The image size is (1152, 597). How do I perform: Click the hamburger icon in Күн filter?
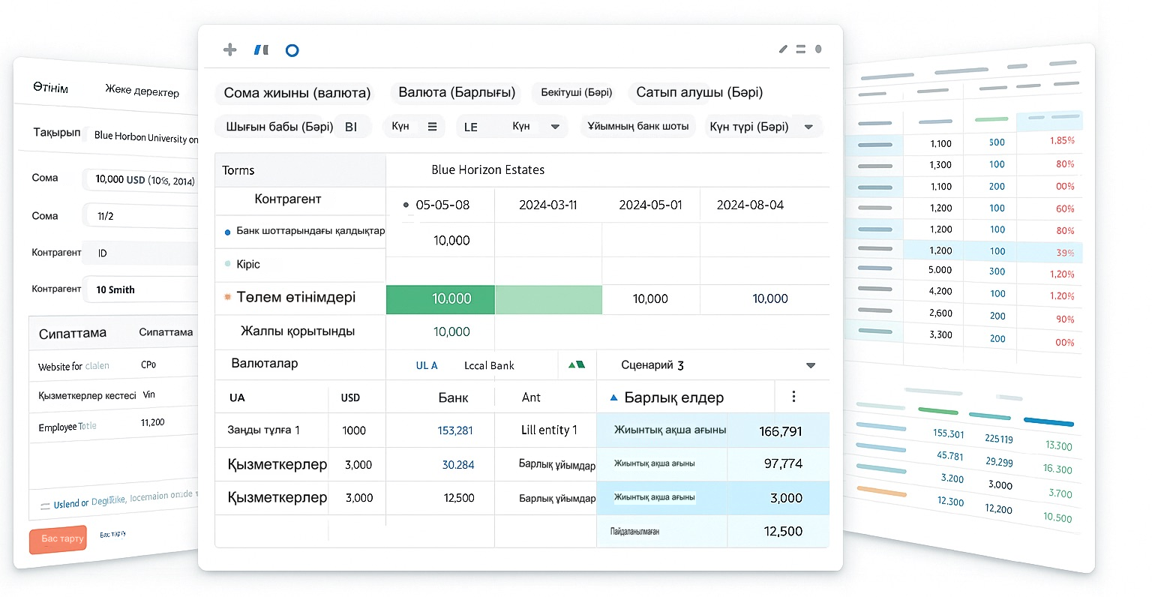point(433,127)
